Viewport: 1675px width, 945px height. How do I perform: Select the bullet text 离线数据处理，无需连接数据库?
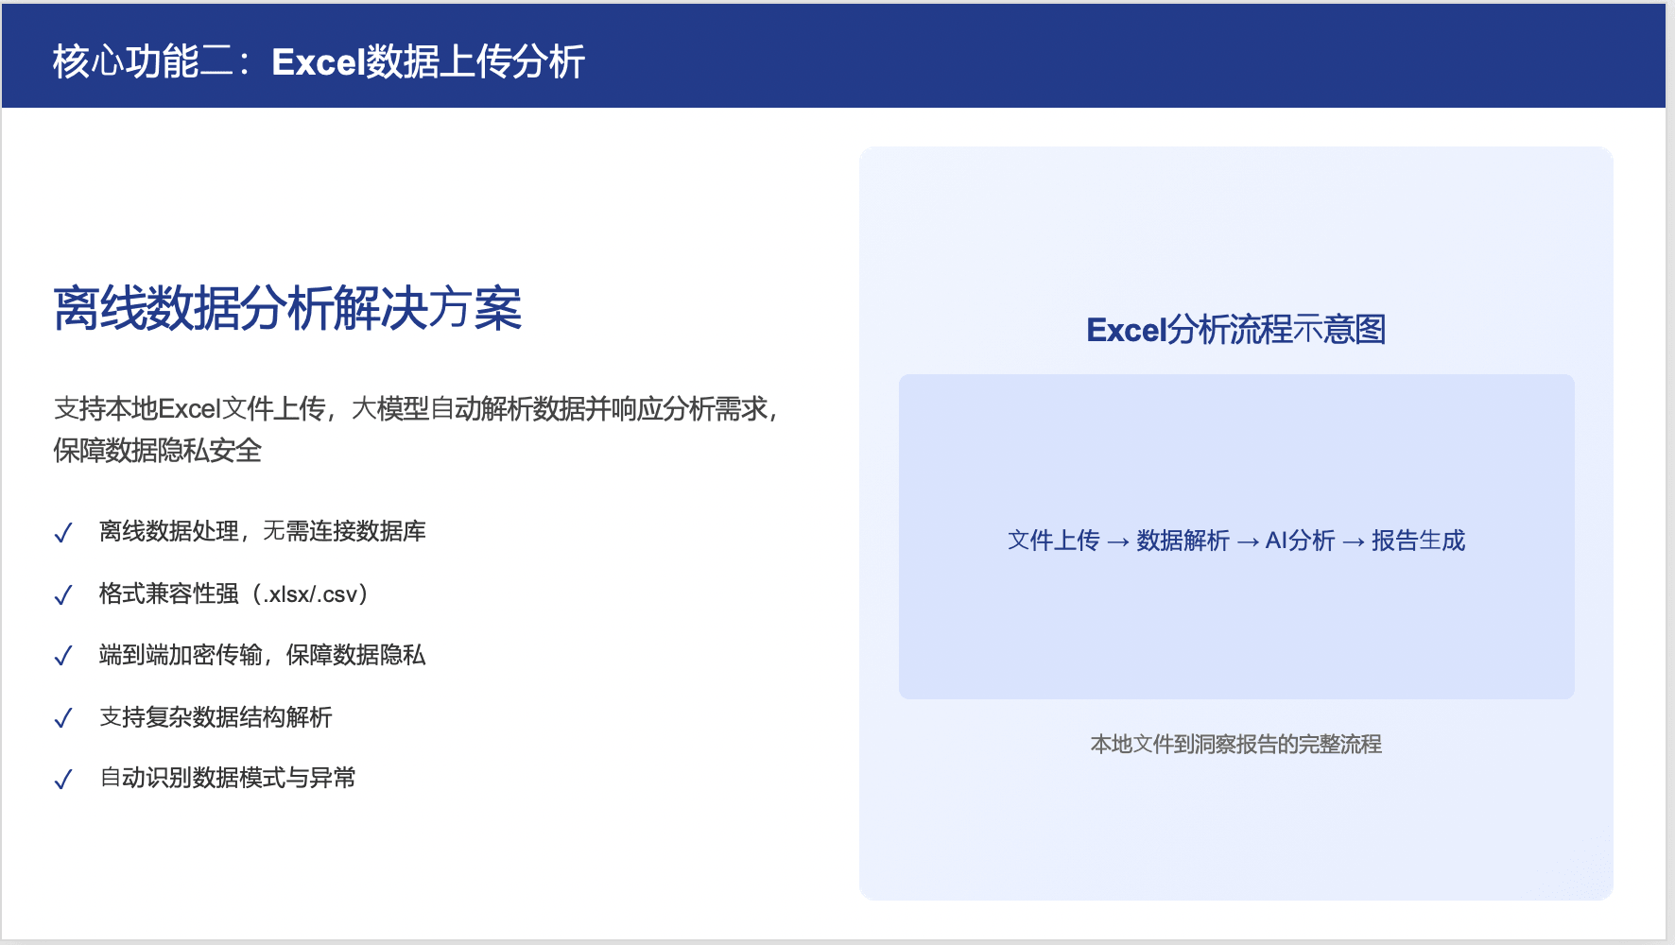pos(262,531)
